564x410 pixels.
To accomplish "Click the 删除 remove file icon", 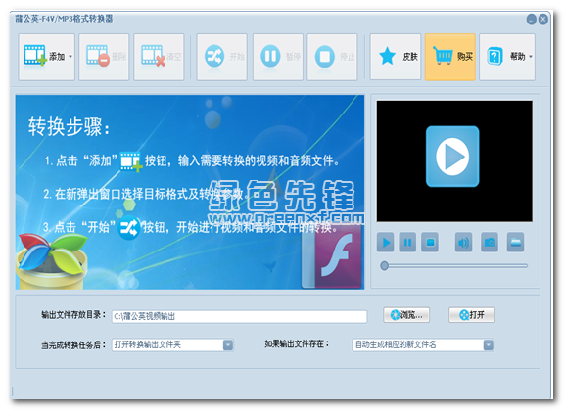I will (x=98, y=56).
